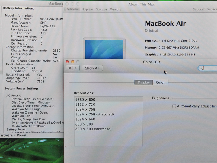The width and height of the screenshot is (217, 163).
Task: Click Full Charge Capacity value 5288
Action: (57, 61)
